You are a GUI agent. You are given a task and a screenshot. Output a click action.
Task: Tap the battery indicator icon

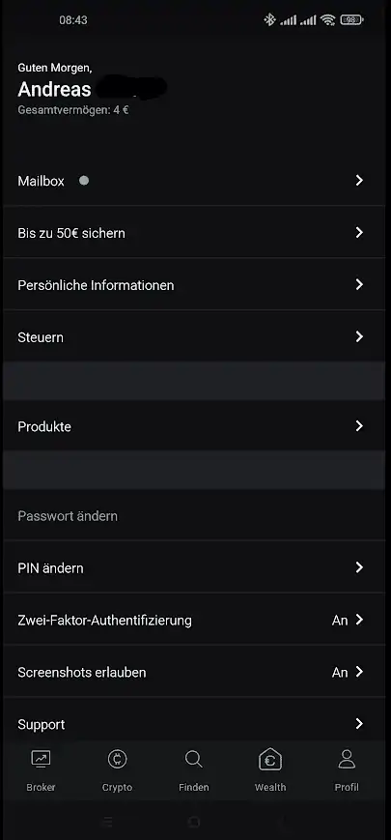click(x=351, y=20)
